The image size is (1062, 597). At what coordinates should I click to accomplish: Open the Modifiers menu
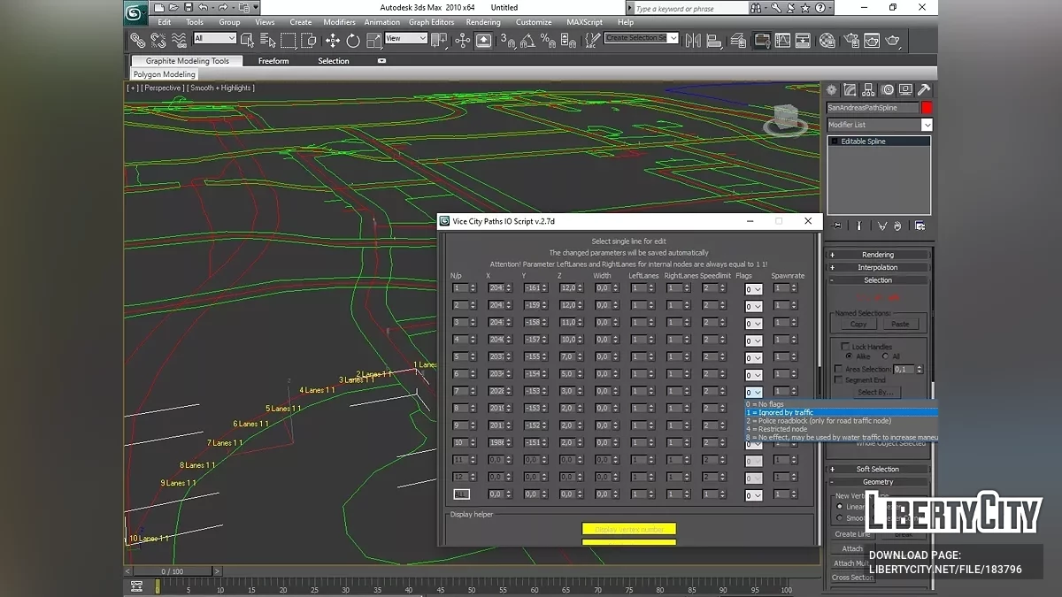point(339,22)
